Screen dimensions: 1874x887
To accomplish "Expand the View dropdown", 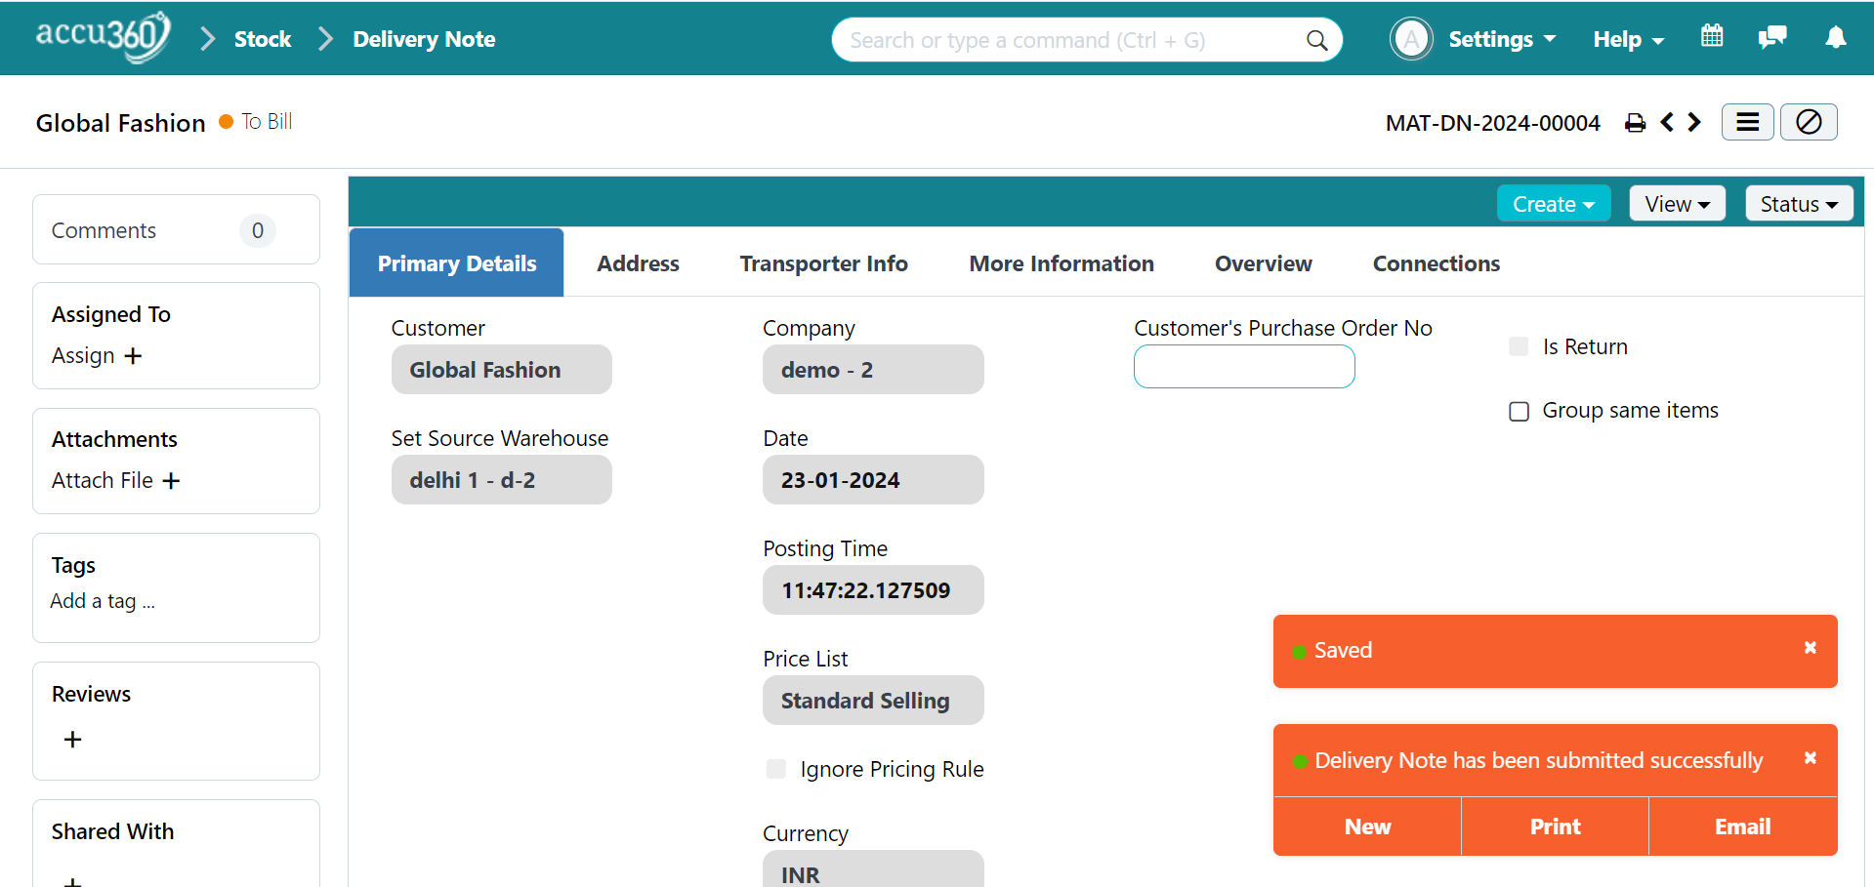I will coord(1677,204).
